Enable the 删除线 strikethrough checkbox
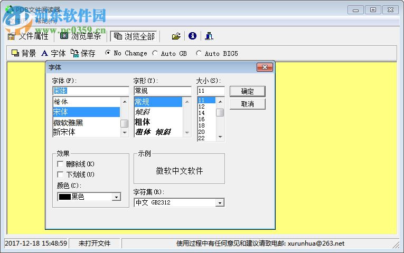 [60, 164]
